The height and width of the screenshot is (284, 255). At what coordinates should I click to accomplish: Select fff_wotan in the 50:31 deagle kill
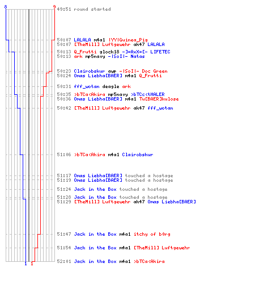(87, 87)
